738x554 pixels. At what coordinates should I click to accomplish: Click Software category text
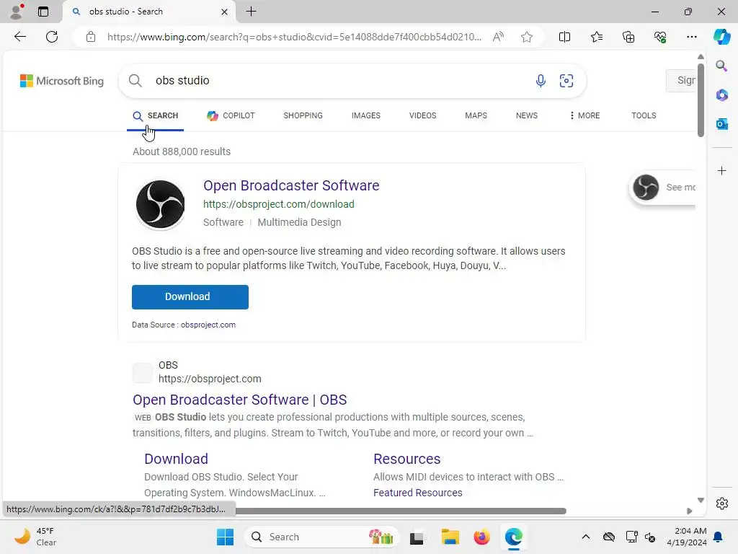(x=223, y=222)
